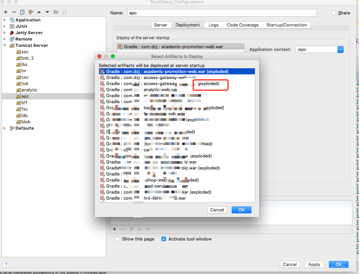This screenshot has width=359, height=274.
Task: Toggle the Share checkbox
Action: click(x=334, y=13)
